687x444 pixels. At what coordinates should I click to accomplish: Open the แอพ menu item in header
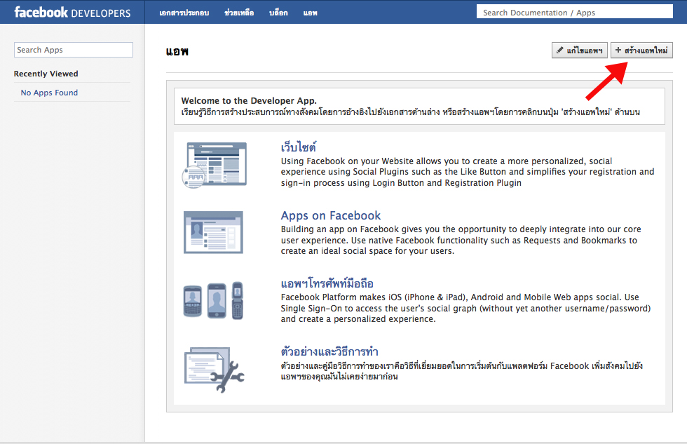click(310, 13)
